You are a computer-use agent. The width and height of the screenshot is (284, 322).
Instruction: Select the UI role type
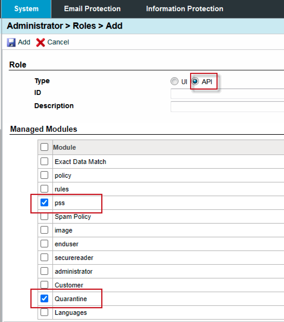(174, 81)
